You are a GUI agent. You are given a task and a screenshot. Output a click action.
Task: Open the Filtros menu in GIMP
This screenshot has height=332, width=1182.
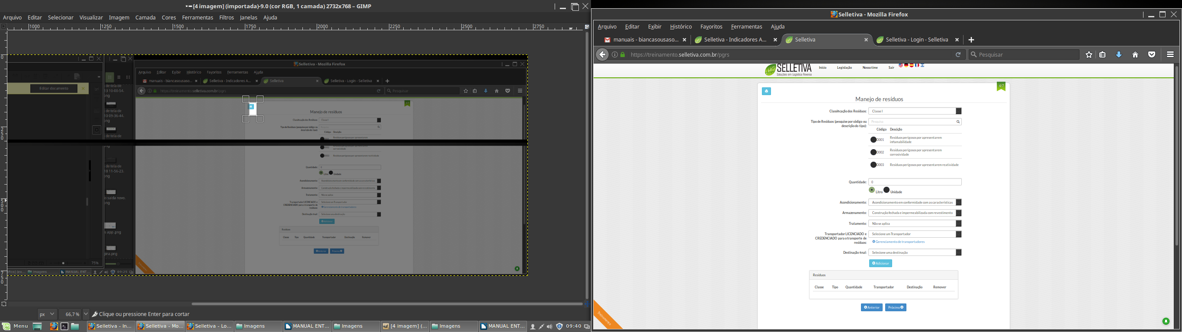pos(226,18)
